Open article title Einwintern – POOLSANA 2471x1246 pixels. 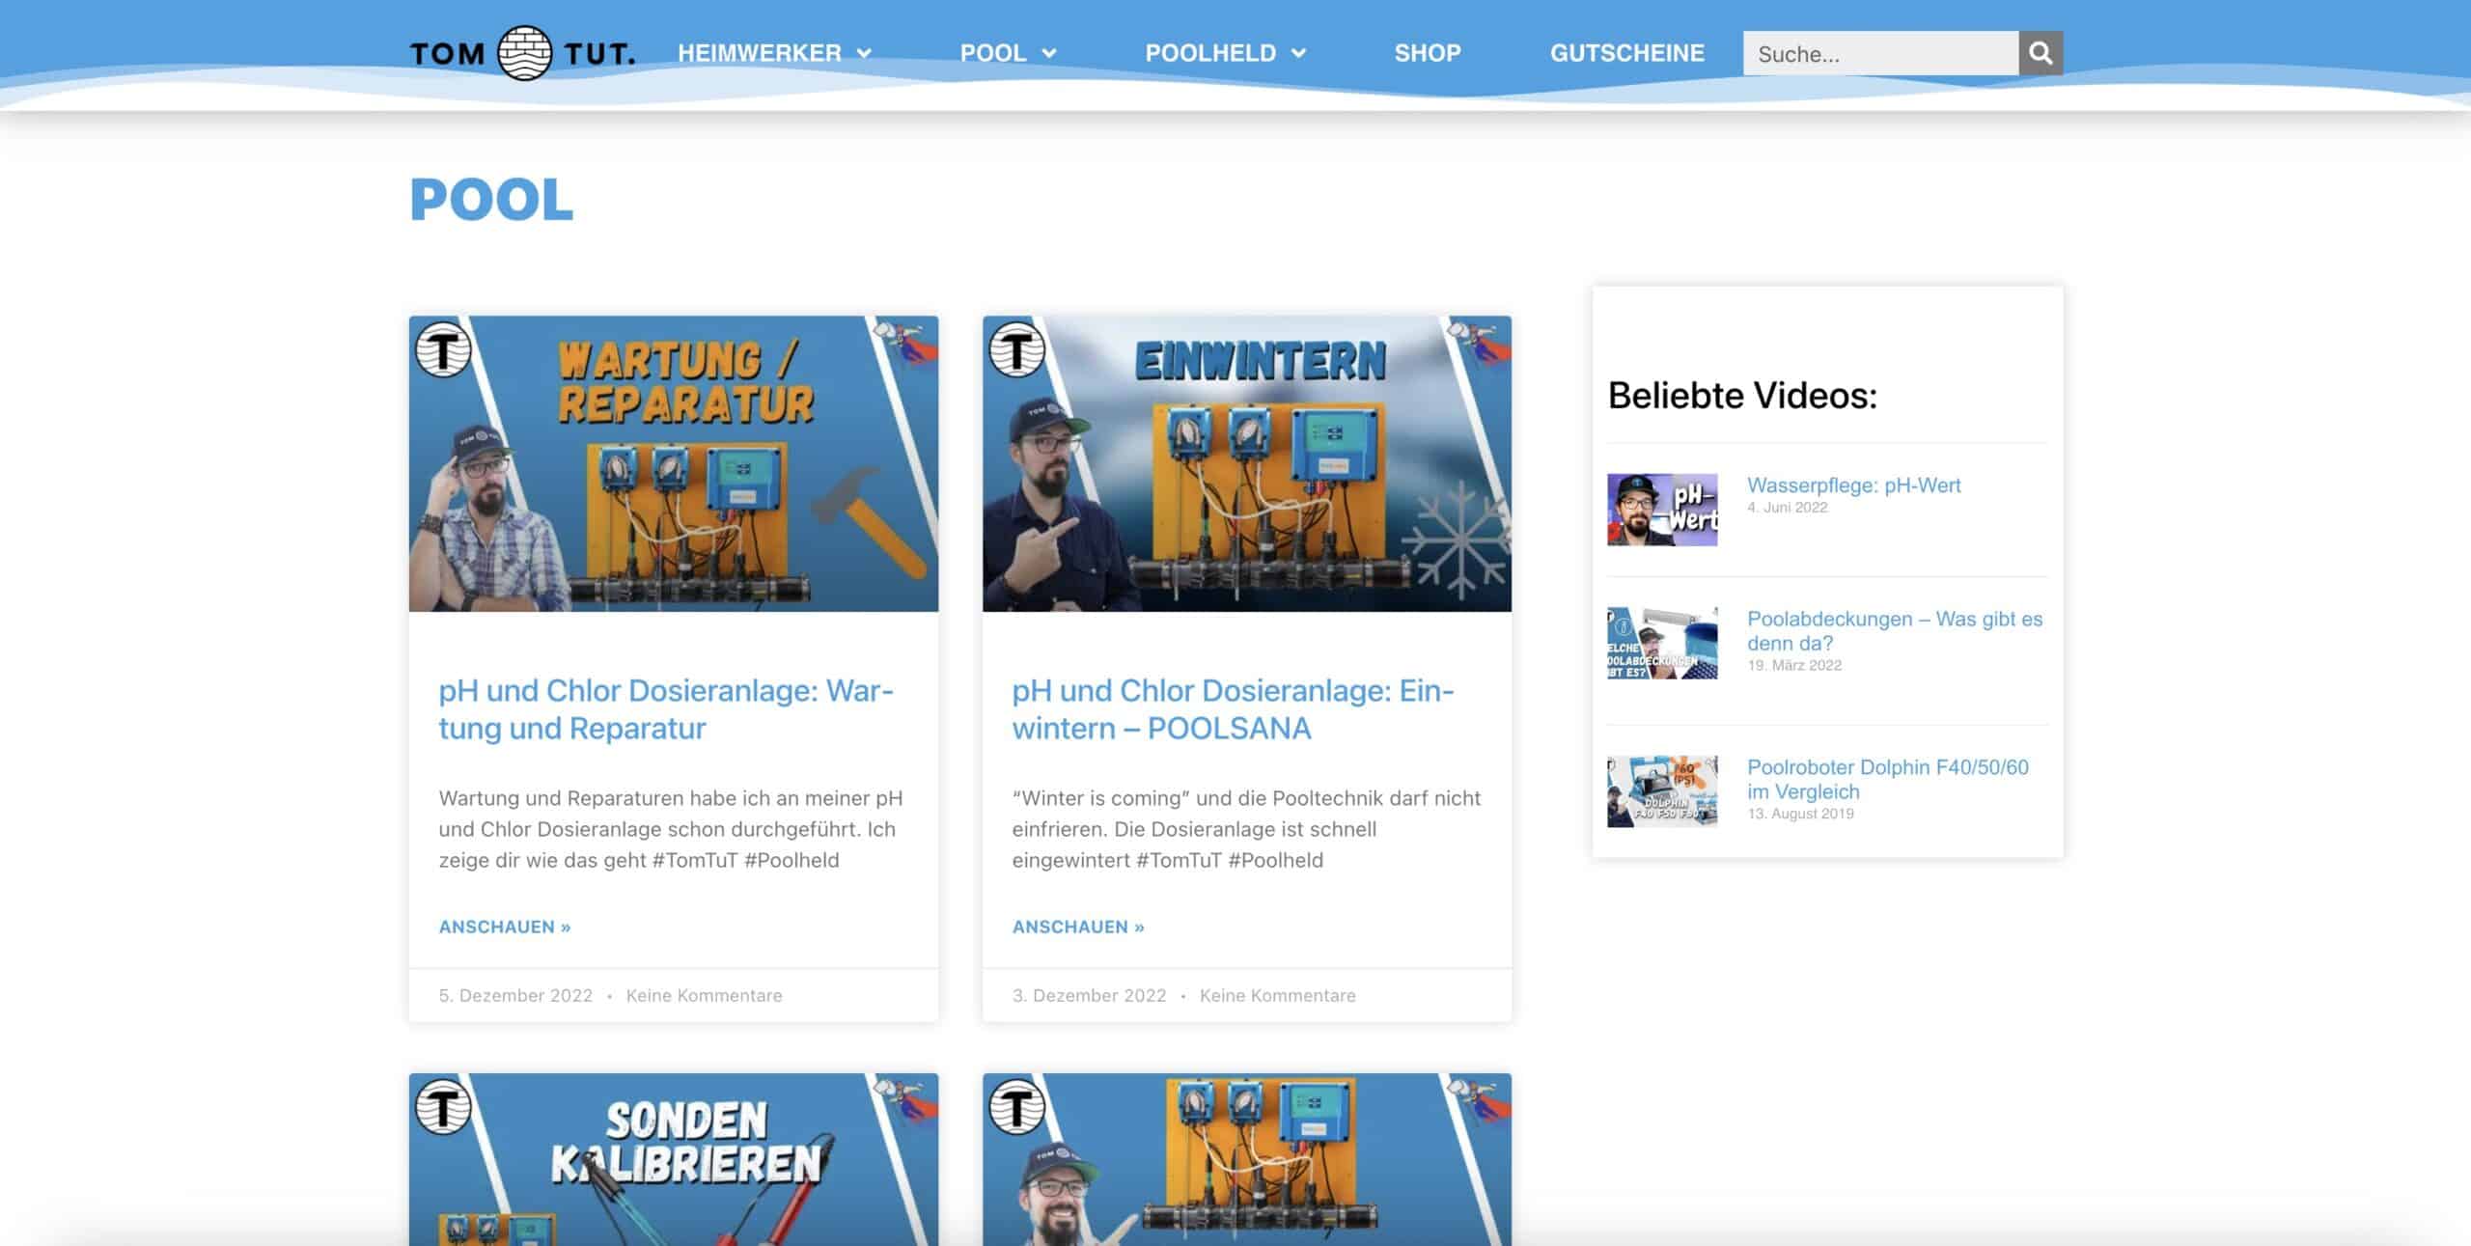click(1233, 708)
